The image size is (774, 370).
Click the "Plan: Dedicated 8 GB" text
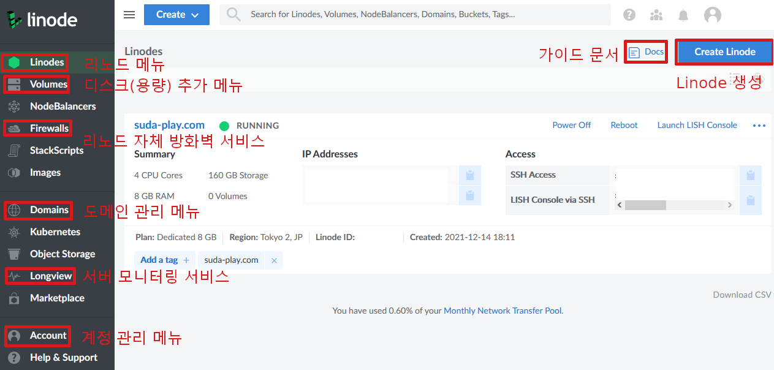[175, 237]
